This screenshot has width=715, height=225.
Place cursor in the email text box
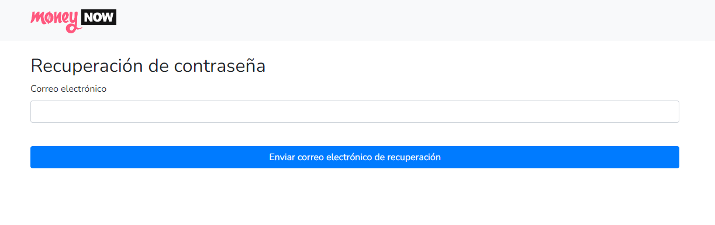(354, 112)
